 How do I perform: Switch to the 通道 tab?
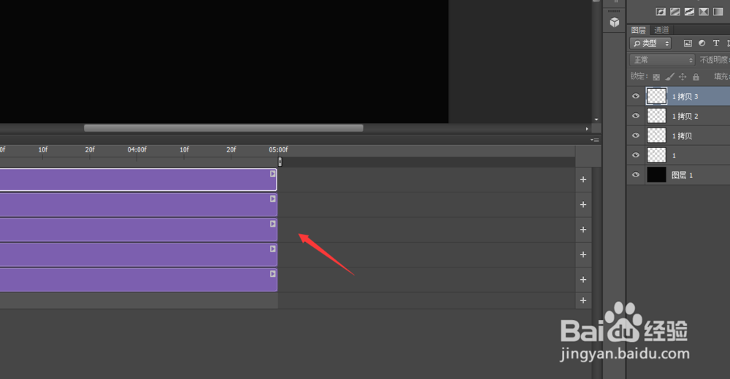pyautogui.click(x=661, y=30)
